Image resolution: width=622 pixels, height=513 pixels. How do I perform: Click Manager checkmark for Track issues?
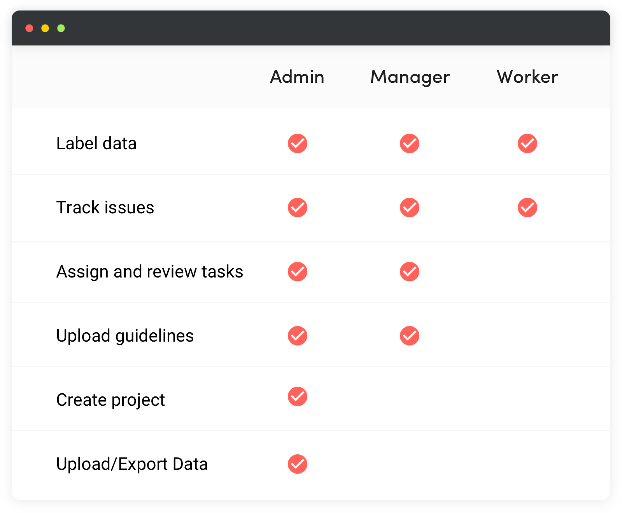coord(410,208)
